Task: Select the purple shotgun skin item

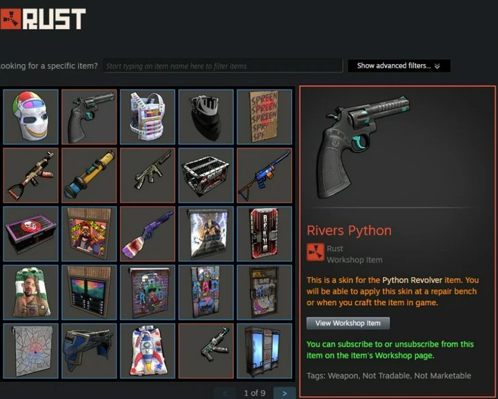Action: pyautogui.click(x=148, y=234)
